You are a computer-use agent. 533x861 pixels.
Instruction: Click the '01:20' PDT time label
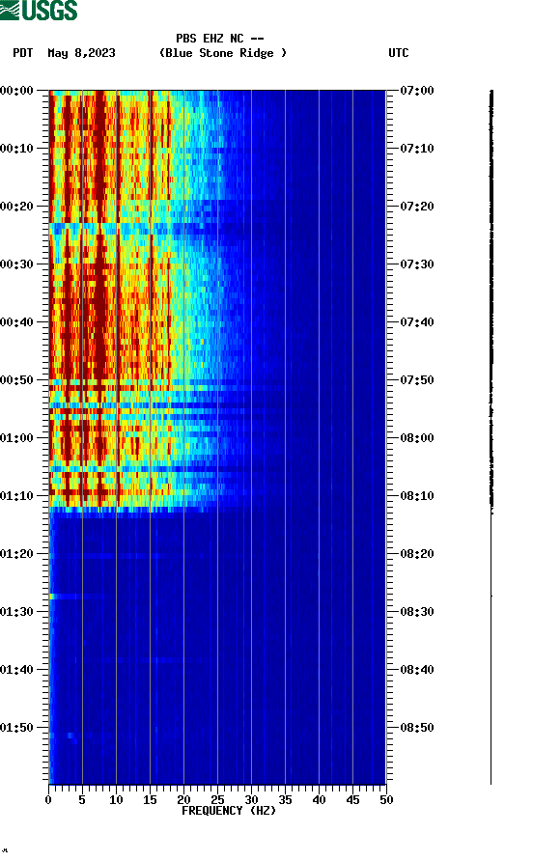pyautogui.click(x=17, y=553)
